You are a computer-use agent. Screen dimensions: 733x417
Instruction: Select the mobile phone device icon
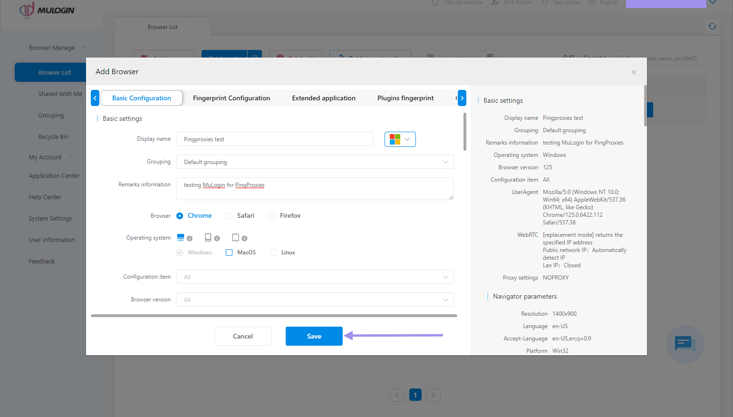235,237
